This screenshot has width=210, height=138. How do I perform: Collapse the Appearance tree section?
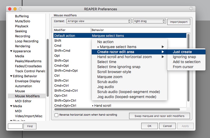tap(11, 51)
